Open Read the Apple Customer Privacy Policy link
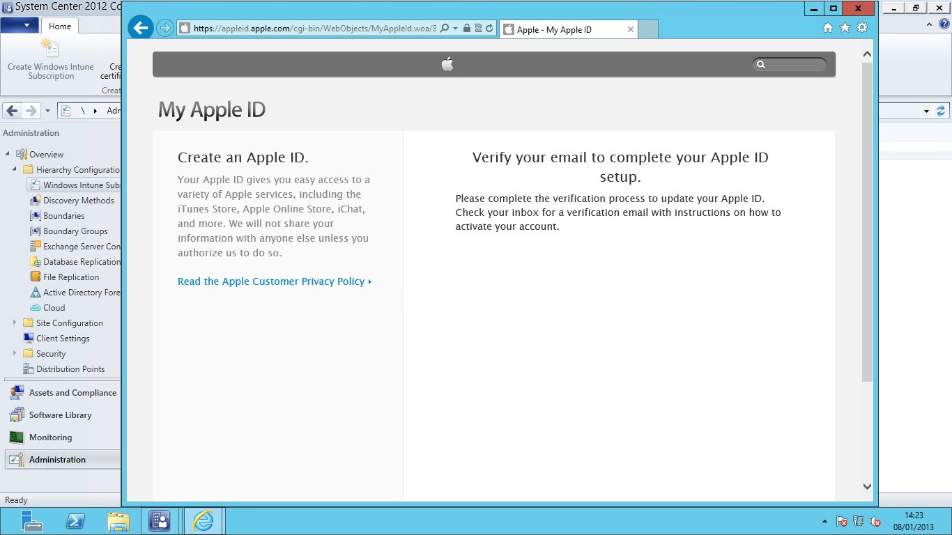Viewport: 952px width, 535px height. click(x=275, y=281)
